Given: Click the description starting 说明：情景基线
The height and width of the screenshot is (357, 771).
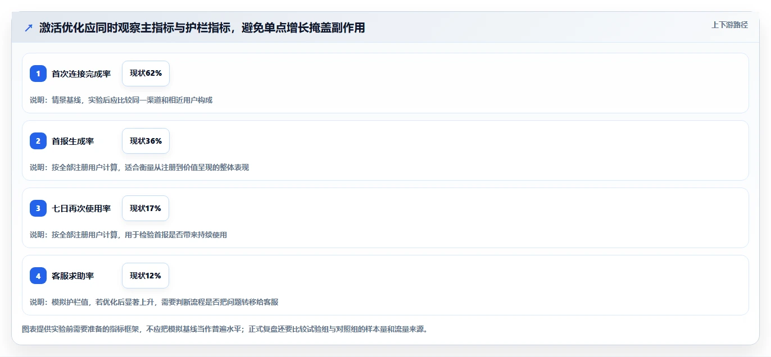Looking at the screenshot, I should tap(121, 100).
